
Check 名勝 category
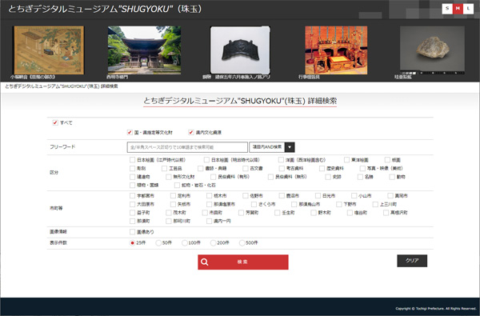click(x=360, y=177)
